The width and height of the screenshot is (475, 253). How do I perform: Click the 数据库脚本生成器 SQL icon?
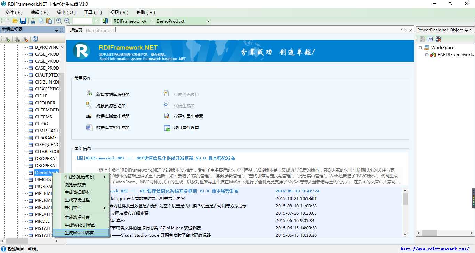click(x=89, y=117)
